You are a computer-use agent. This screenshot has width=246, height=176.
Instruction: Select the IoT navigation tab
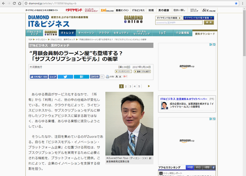[163, 33]
